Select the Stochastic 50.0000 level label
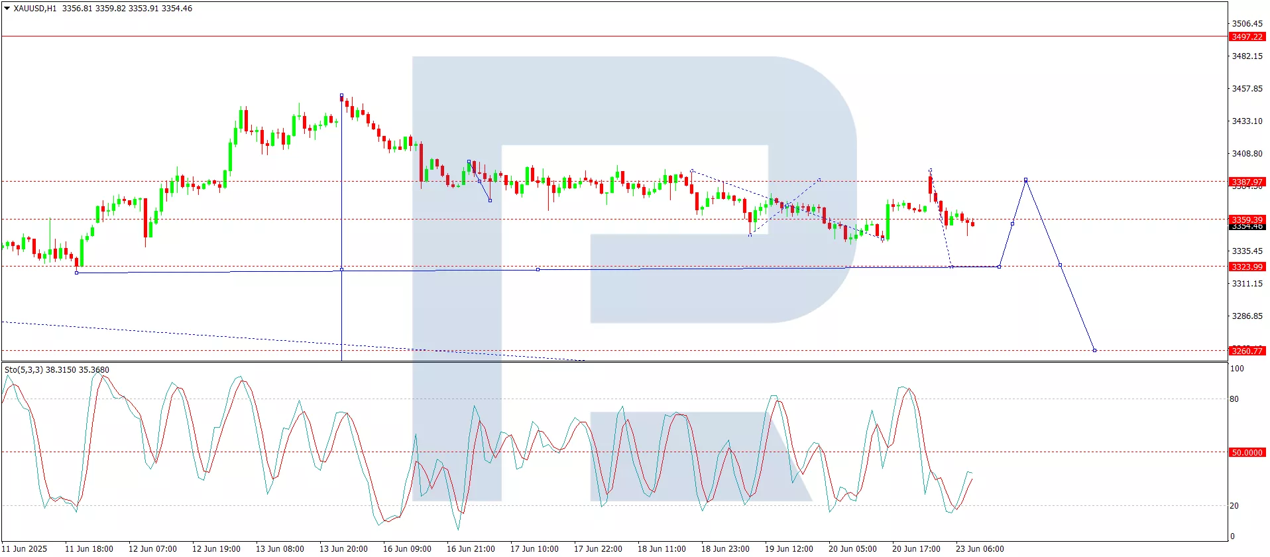Viewport: 1270px width, 557px height. (1247, 452)
